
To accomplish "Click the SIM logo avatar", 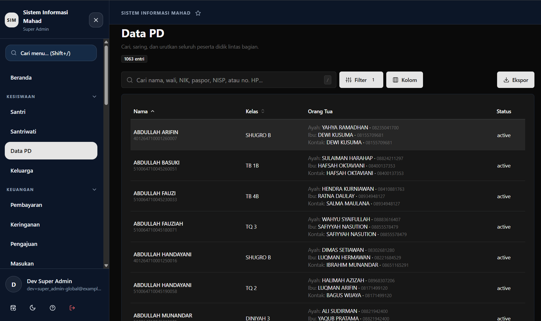I will coord(12,20).
